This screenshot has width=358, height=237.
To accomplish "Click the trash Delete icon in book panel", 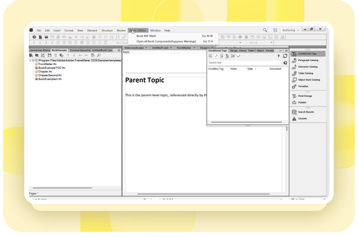I will 56,55.
